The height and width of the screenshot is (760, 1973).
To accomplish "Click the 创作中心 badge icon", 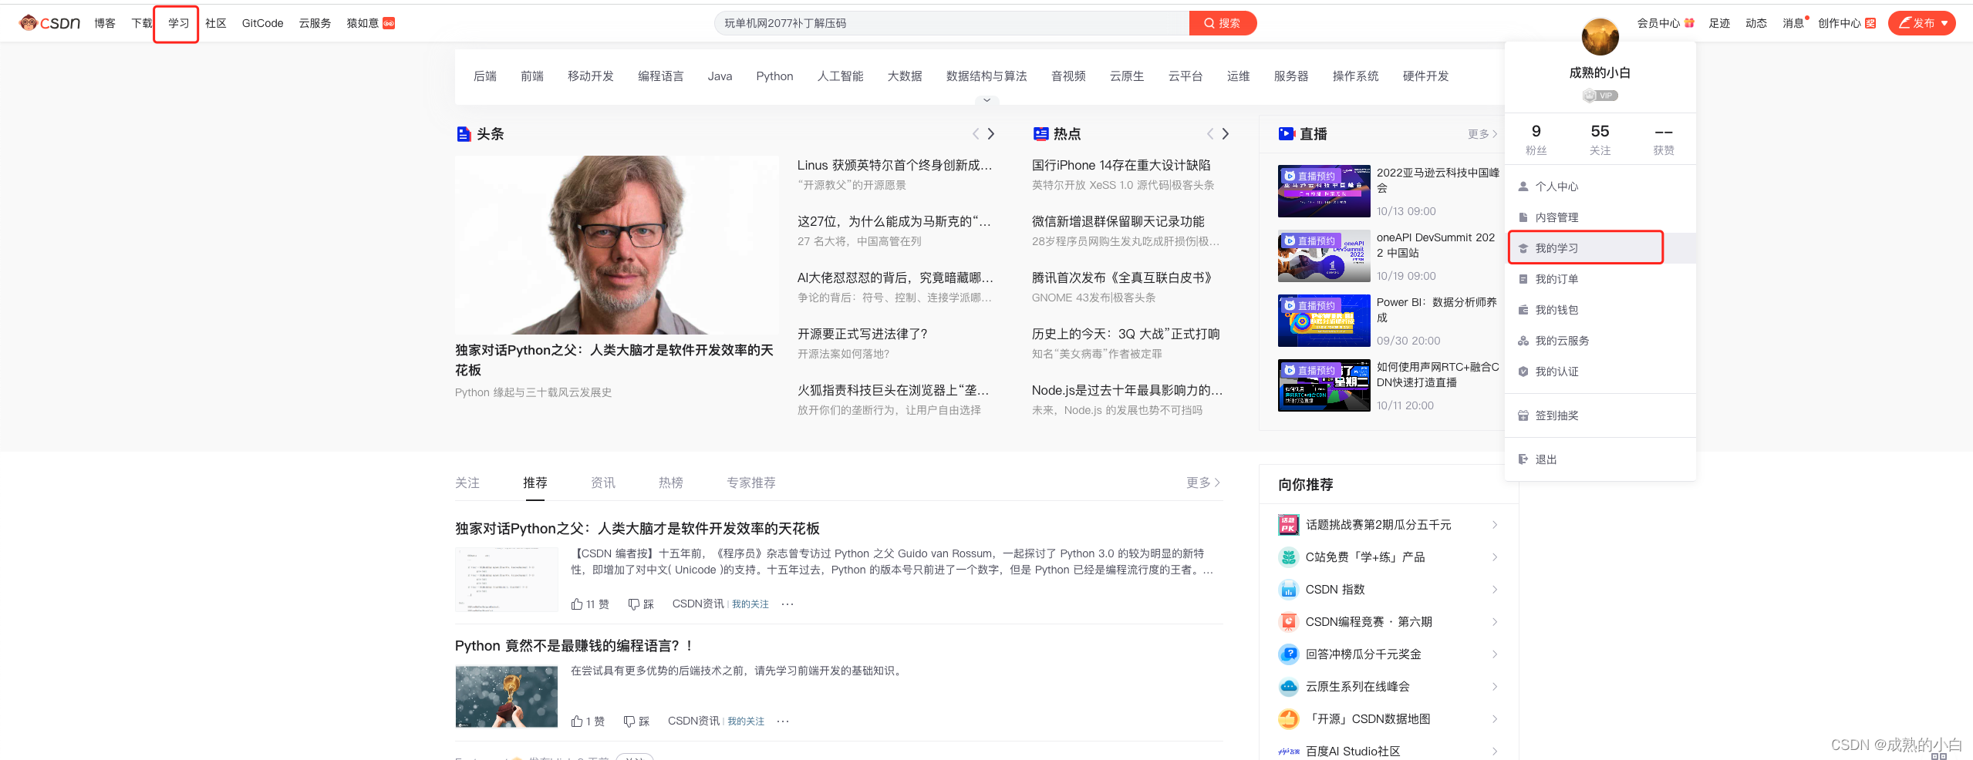I will pos(1870,23).
